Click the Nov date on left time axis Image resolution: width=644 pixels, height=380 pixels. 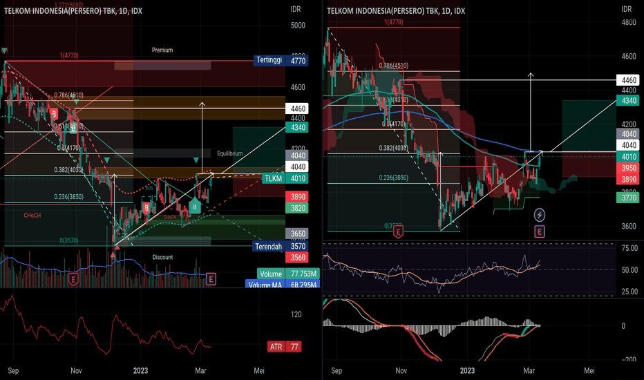click(x=76, y=370)
